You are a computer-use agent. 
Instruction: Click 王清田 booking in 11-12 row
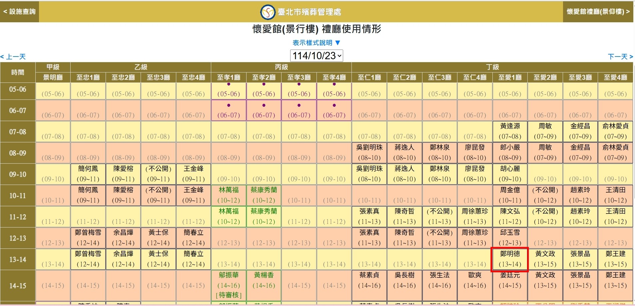tap(615, 217)
